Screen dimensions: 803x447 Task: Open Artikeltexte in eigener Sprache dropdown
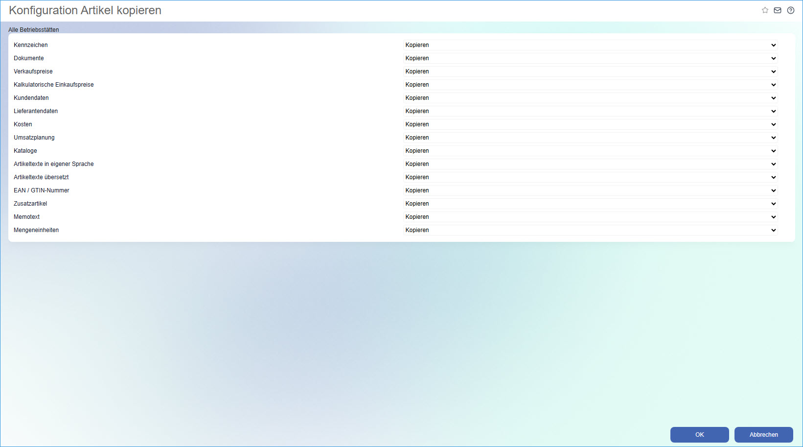[x=591, y=164]
